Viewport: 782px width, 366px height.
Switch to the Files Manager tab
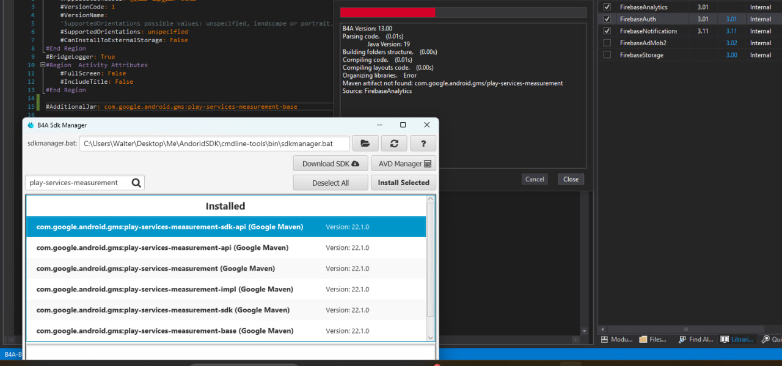click(x=653, y=339)
